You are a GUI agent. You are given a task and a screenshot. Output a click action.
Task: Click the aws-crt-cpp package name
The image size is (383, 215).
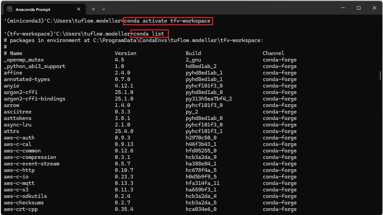coord(21,209)
